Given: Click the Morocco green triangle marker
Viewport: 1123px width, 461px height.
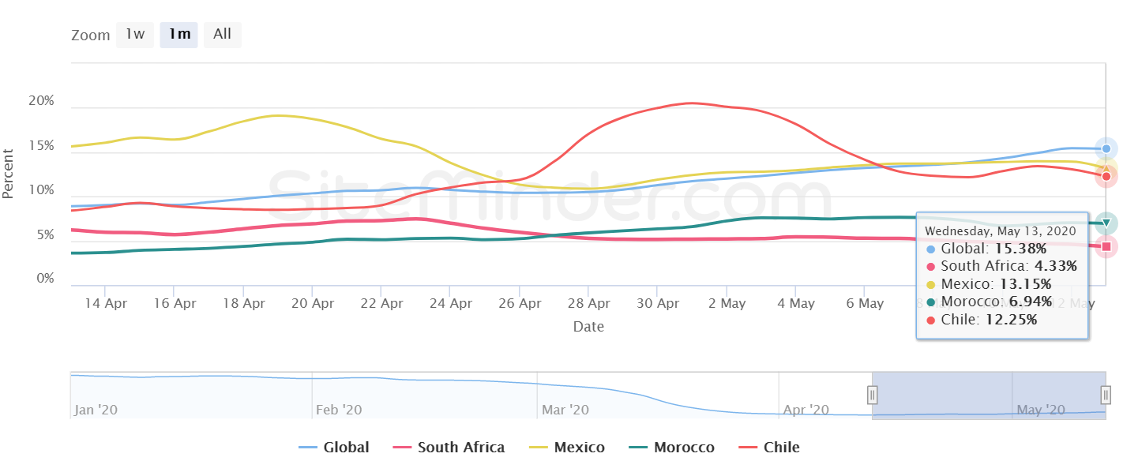Looking at the screenshot, I should coord(1106,223).
